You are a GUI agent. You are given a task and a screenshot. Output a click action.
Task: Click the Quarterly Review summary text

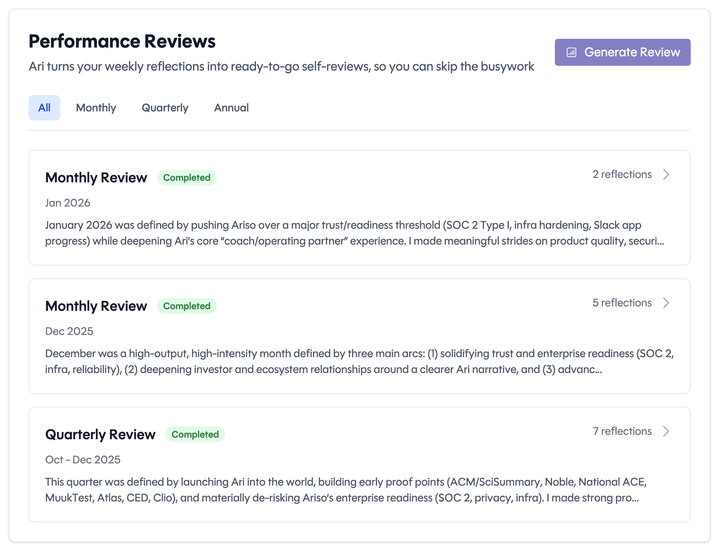pos(345,490)
